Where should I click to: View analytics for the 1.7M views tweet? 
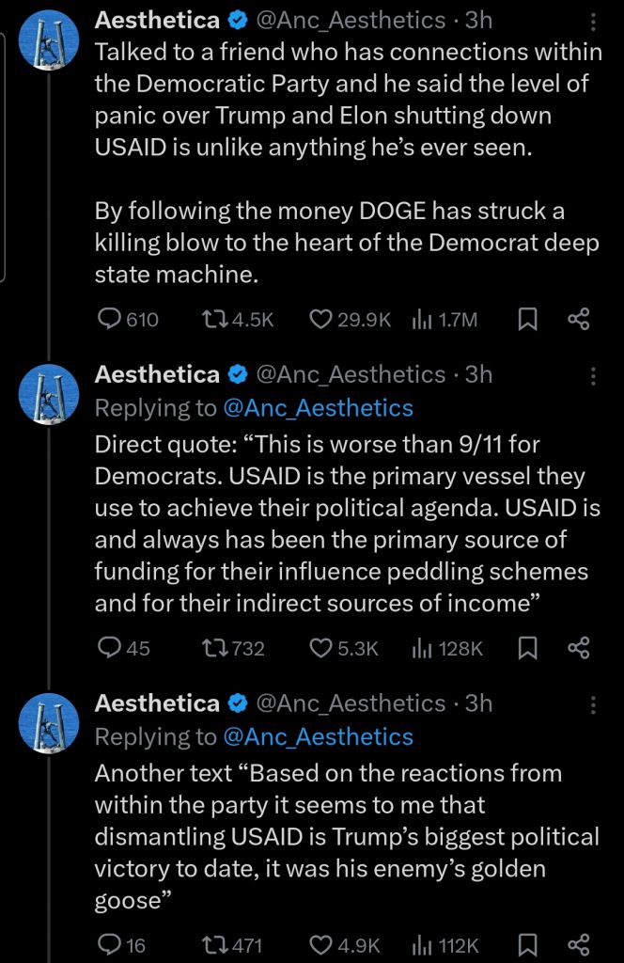tap(421, 320)
